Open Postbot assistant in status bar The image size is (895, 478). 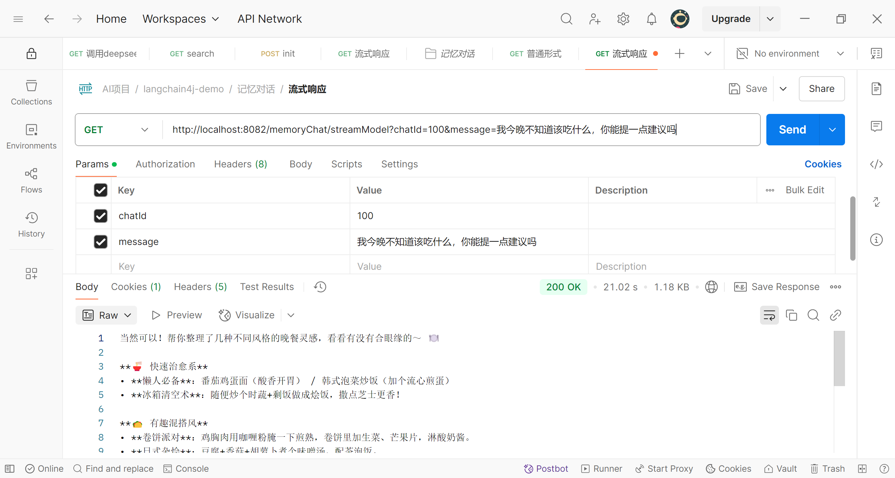pos(546,469)
